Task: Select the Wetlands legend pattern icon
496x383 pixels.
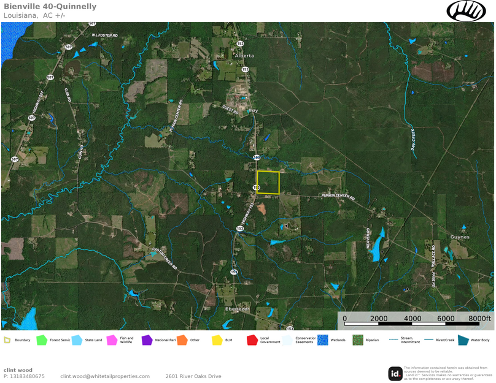Action: pyautogui.click(x=322, y=340)
